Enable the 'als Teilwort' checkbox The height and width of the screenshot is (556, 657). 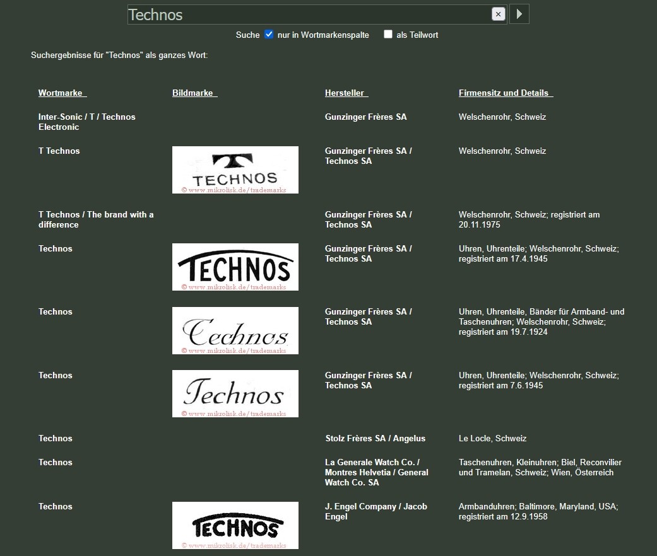388,35
